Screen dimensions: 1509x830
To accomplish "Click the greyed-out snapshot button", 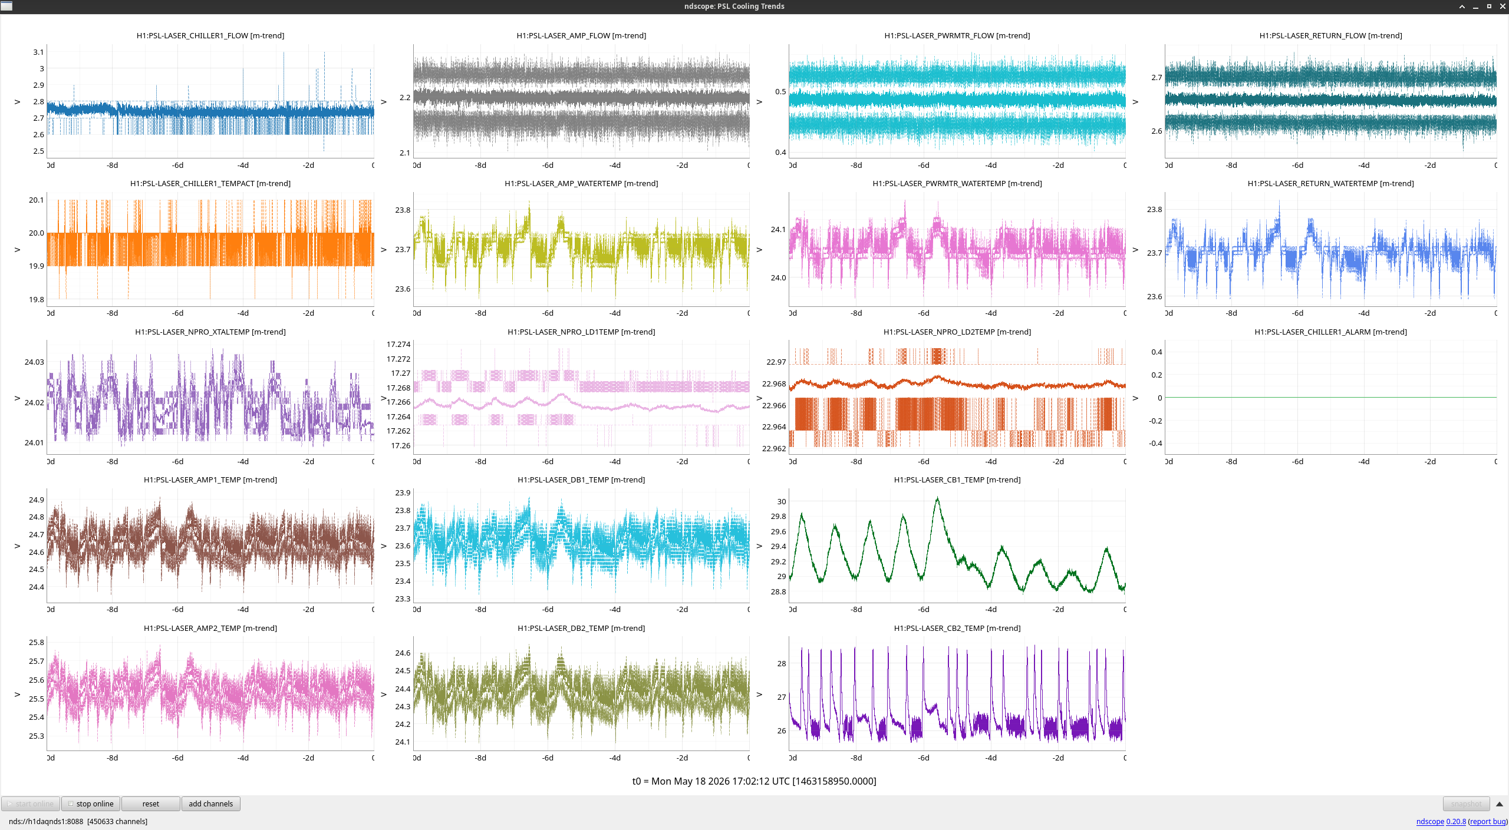I will (x=1466, y=803).
